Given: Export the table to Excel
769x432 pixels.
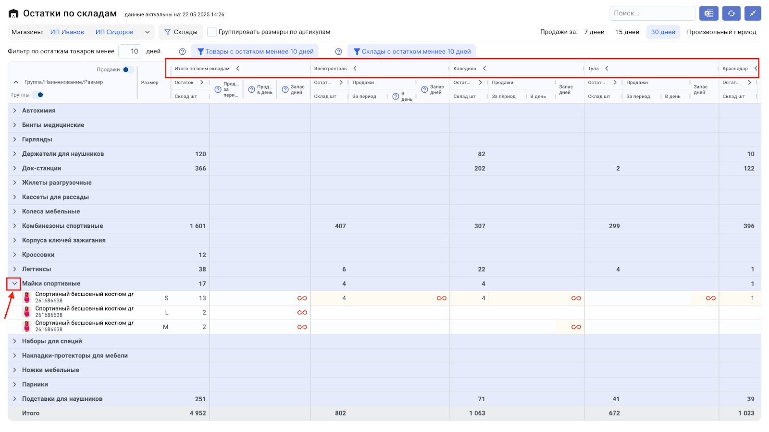Looking at the screenshot, I should click(708, 13).
